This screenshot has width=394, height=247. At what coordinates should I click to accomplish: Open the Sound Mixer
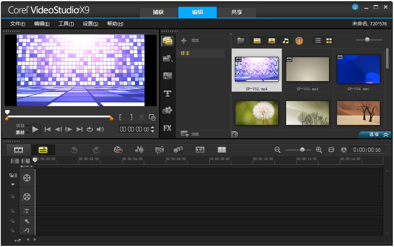[x=139, y=150]
